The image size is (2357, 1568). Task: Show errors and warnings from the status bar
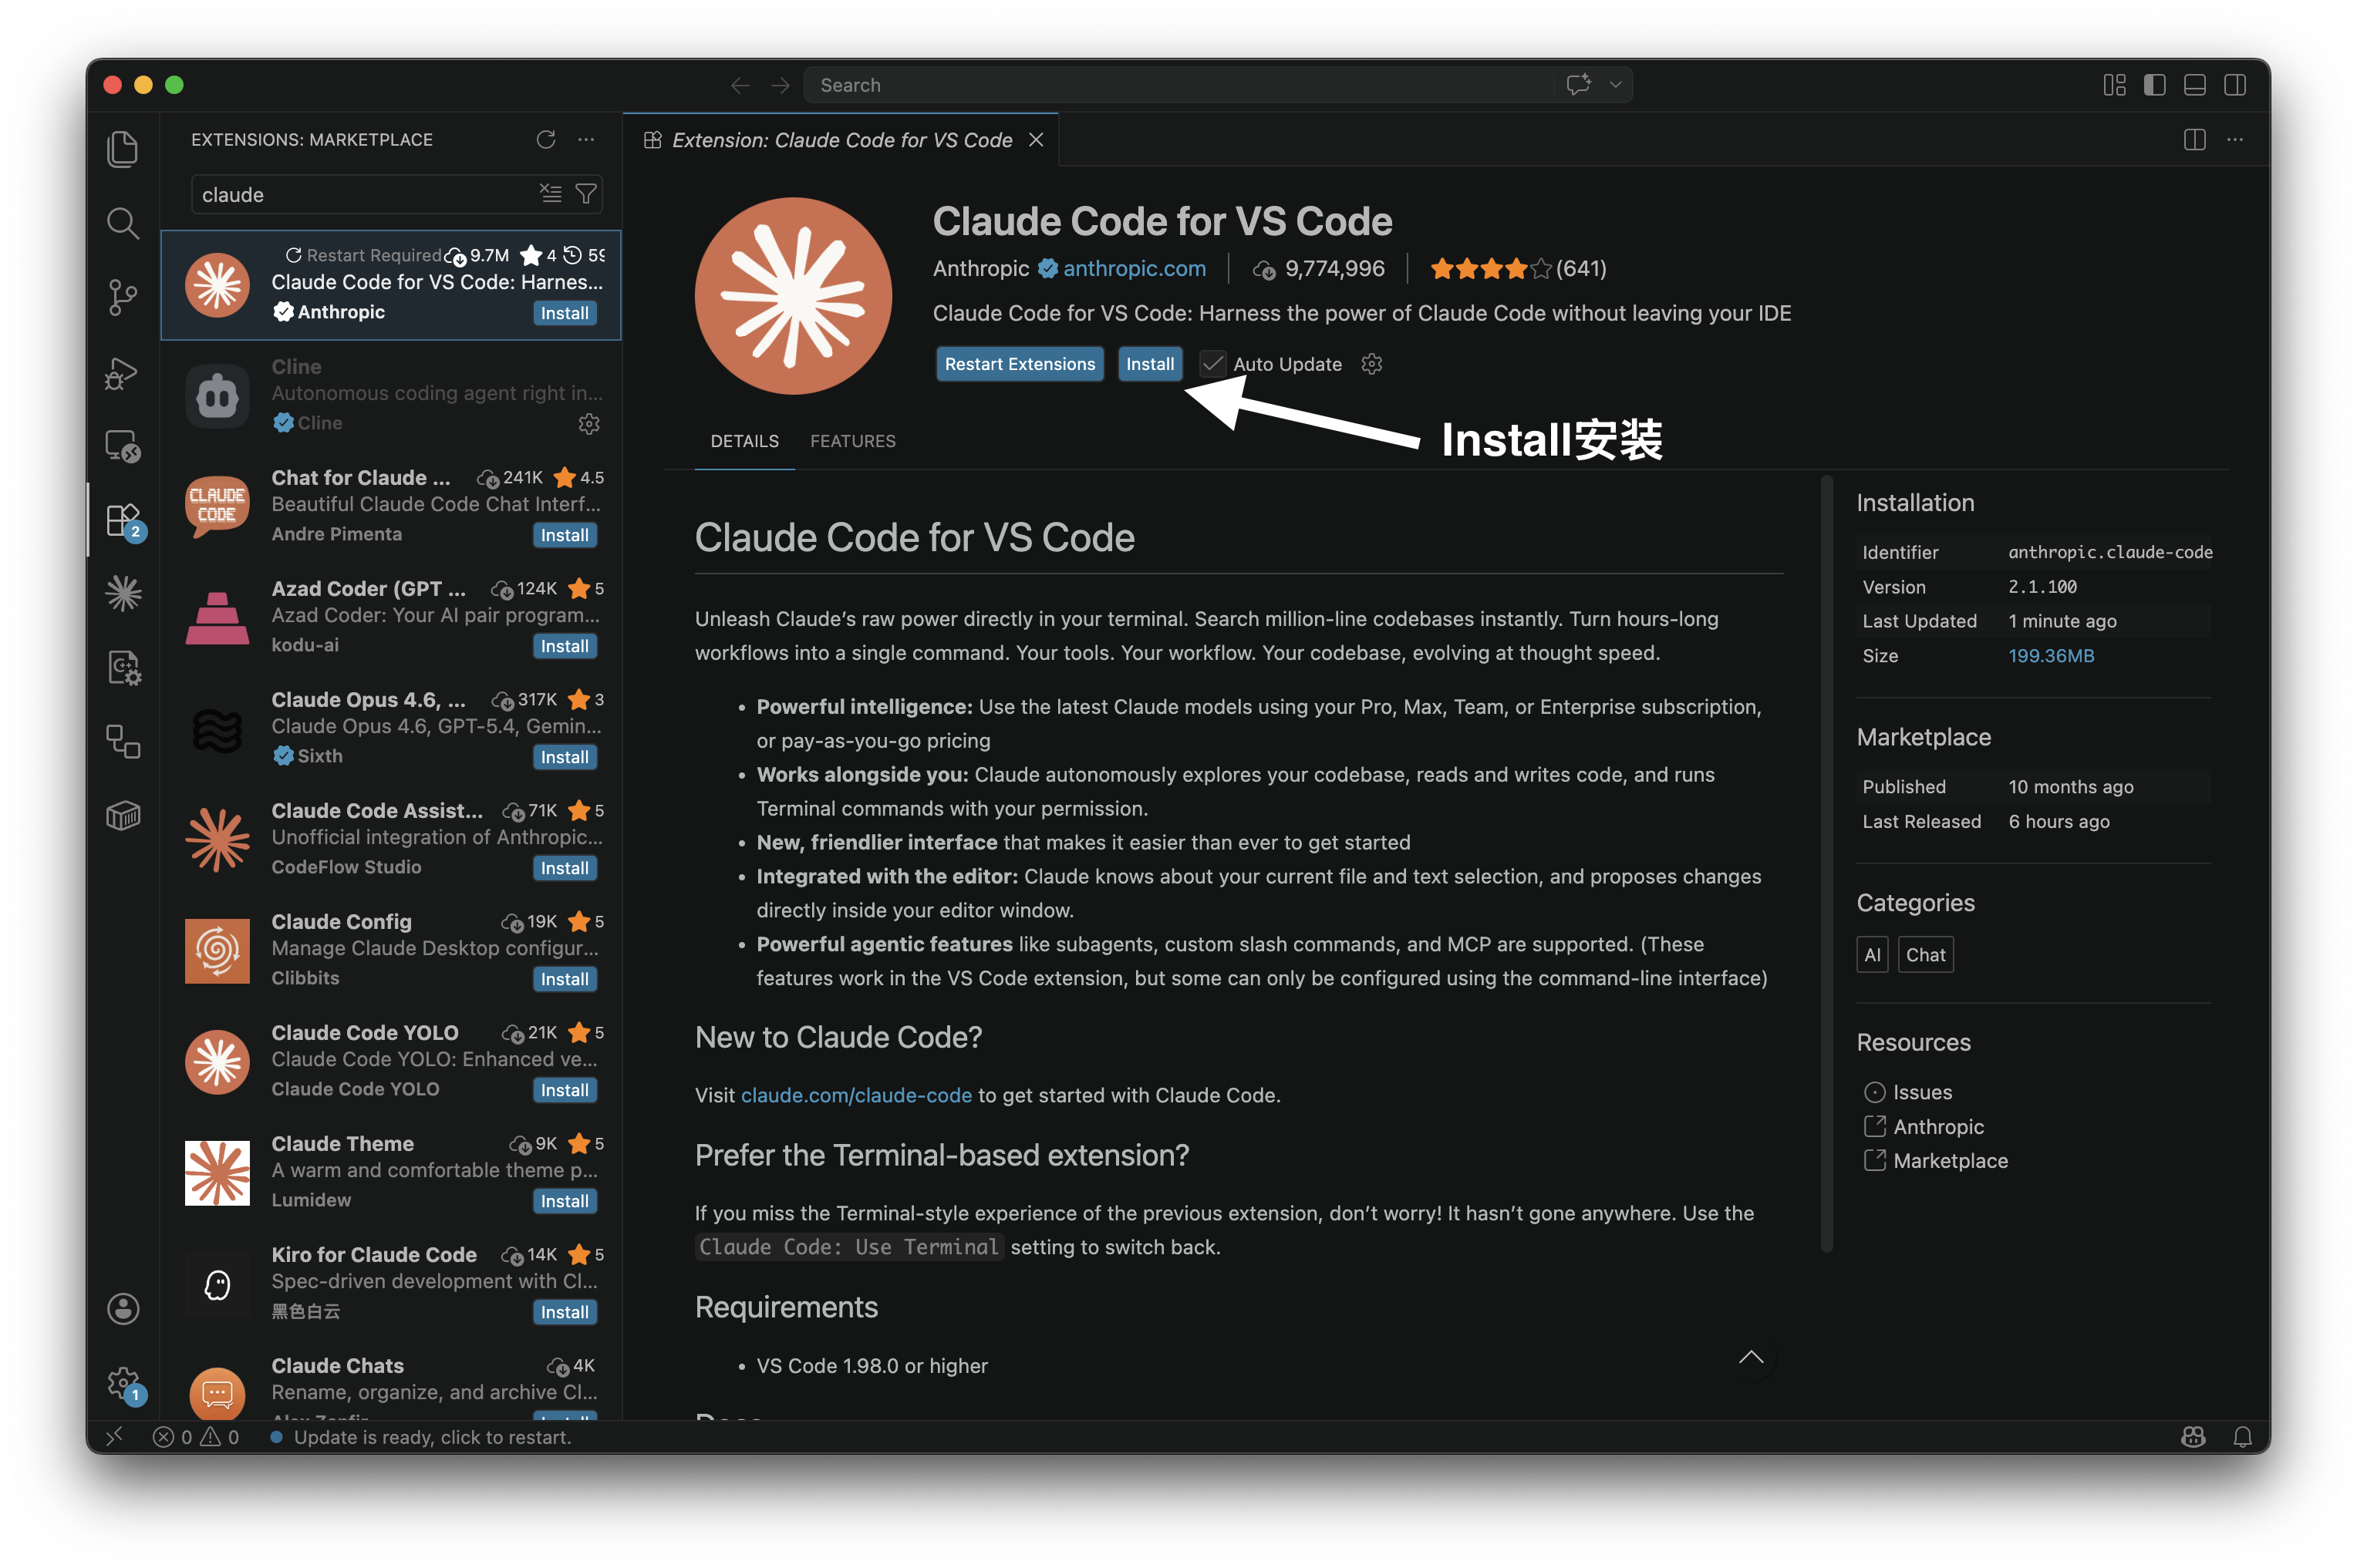(196, 1437)
